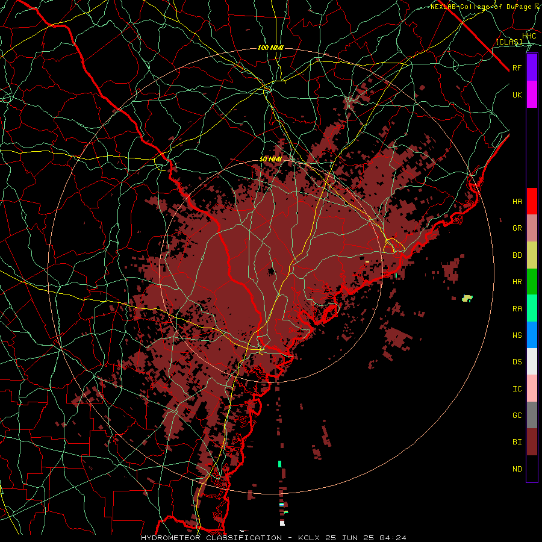The width and height of the screenshot is (542, 542).
Task: Click the BI legend label
Action: (x=517, y=442)
